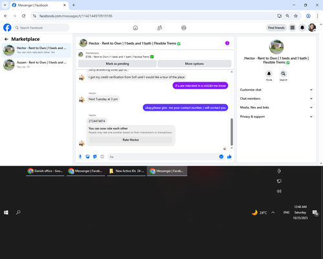Open conversation information purple icon

coord(227,43)
